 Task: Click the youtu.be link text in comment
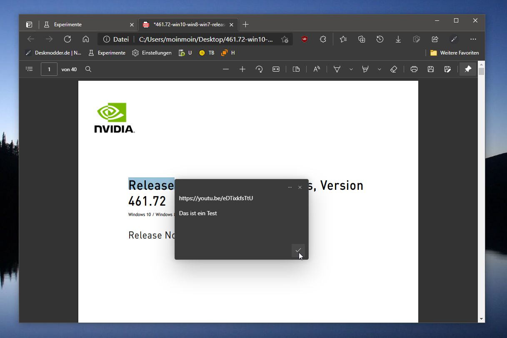coord(216,198)
